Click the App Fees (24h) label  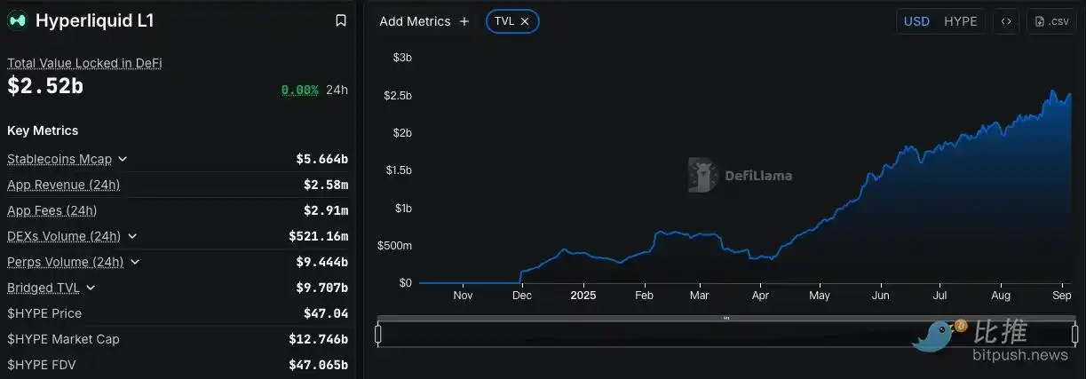tap(52, 210)
